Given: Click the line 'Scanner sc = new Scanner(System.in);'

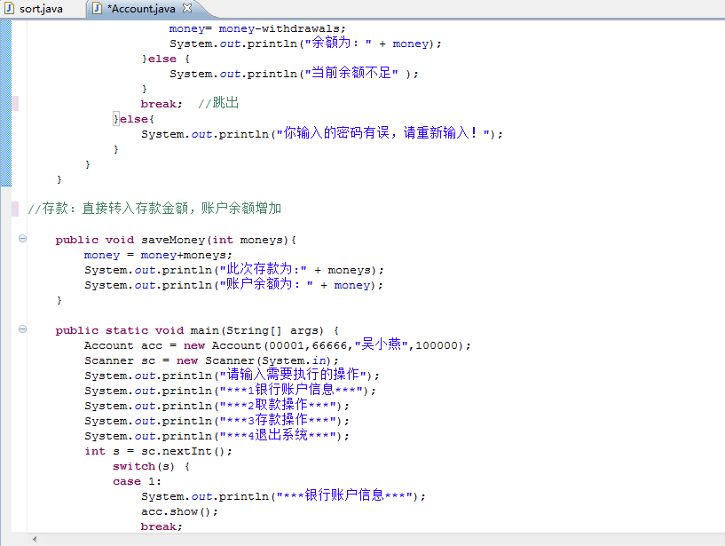Looking at the screenshot, I should [x=211, y=360].
